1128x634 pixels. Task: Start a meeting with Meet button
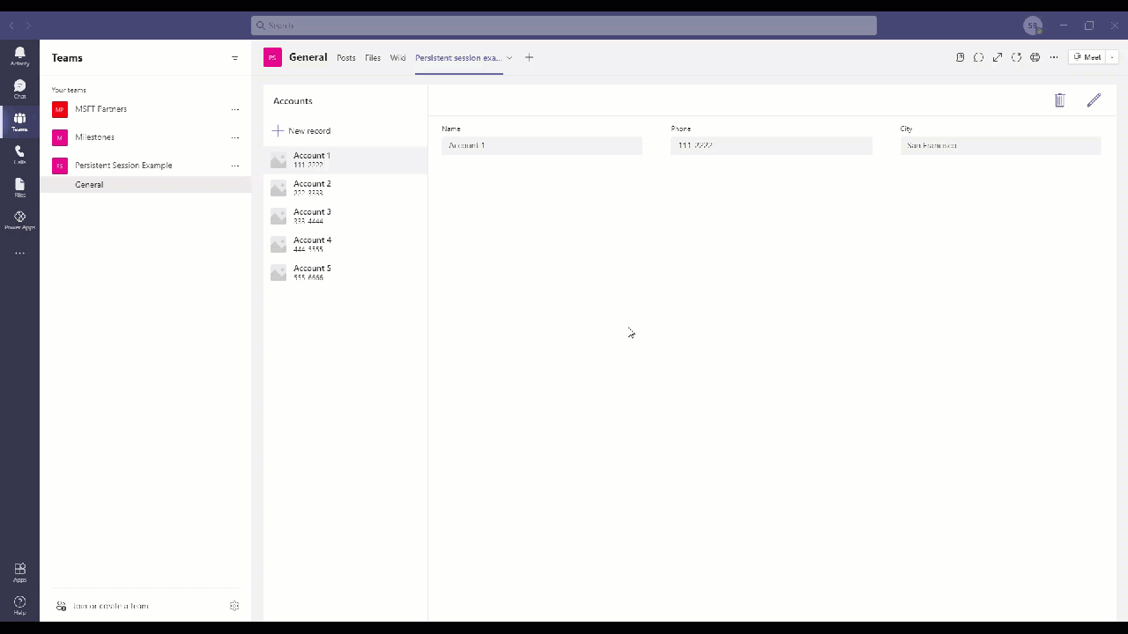(1087, 57)
